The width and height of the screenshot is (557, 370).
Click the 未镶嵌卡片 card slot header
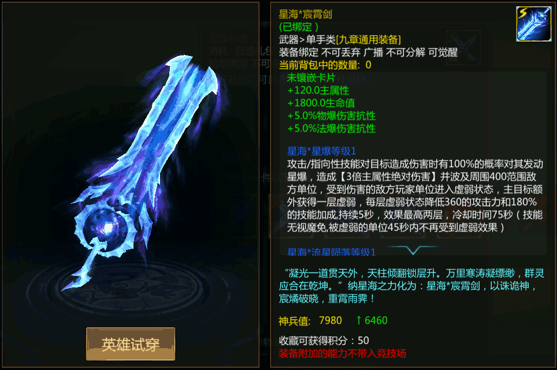coord(311,78)
